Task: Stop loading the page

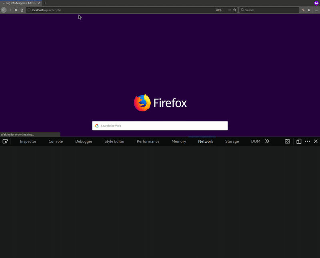Action: pos(16,10)
